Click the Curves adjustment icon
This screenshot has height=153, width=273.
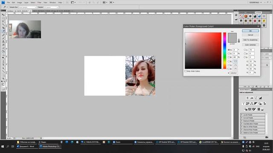coord(256,98)
